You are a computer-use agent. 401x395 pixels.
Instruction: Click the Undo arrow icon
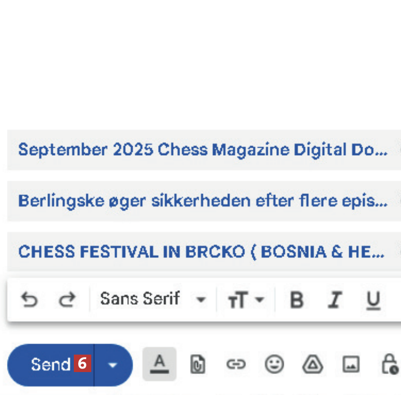coord(29,300)
